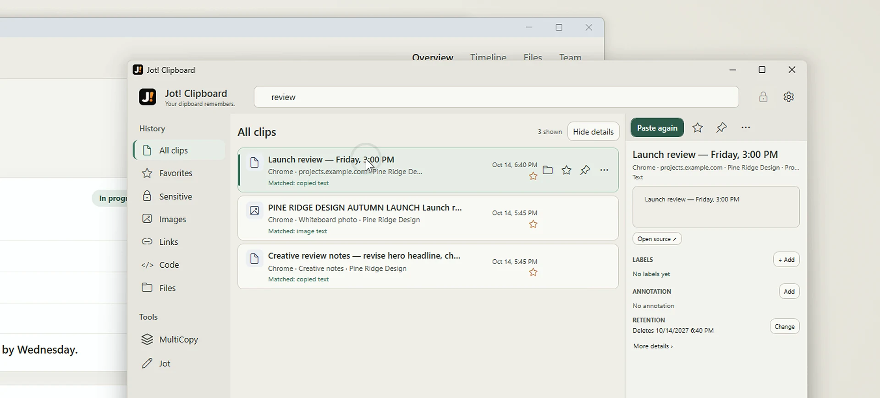
Task: Click the Jot! Clipboard logo in the header
Action: point(148,97)
